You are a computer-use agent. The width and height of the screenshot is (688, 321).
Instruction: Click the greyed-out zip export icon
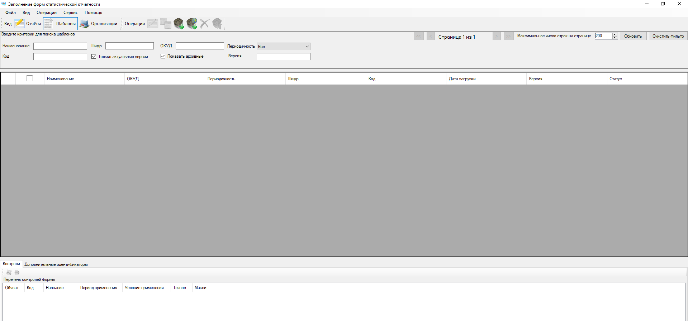pyautogui.click(x=217, y=24)
